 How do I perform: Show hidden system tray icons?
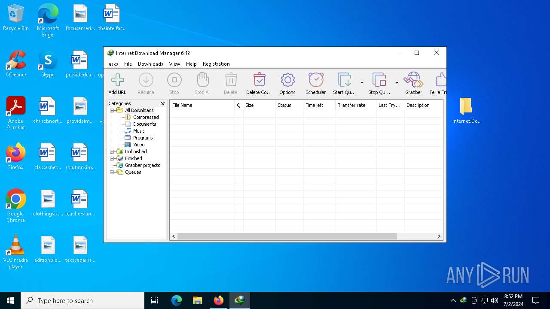(x=453, y=300)
